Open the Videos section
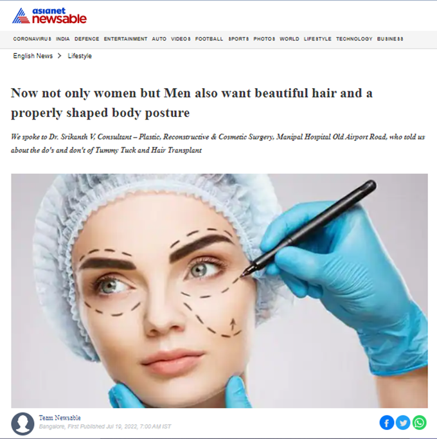 pyautogui.click(x=181, y=39)
